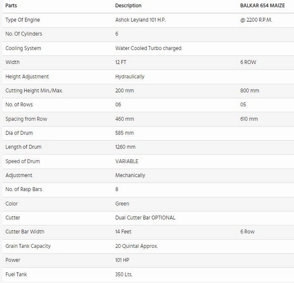Click the Length of Drum label
The height and width of the screenshot is (283, 294).
point(24,147)
